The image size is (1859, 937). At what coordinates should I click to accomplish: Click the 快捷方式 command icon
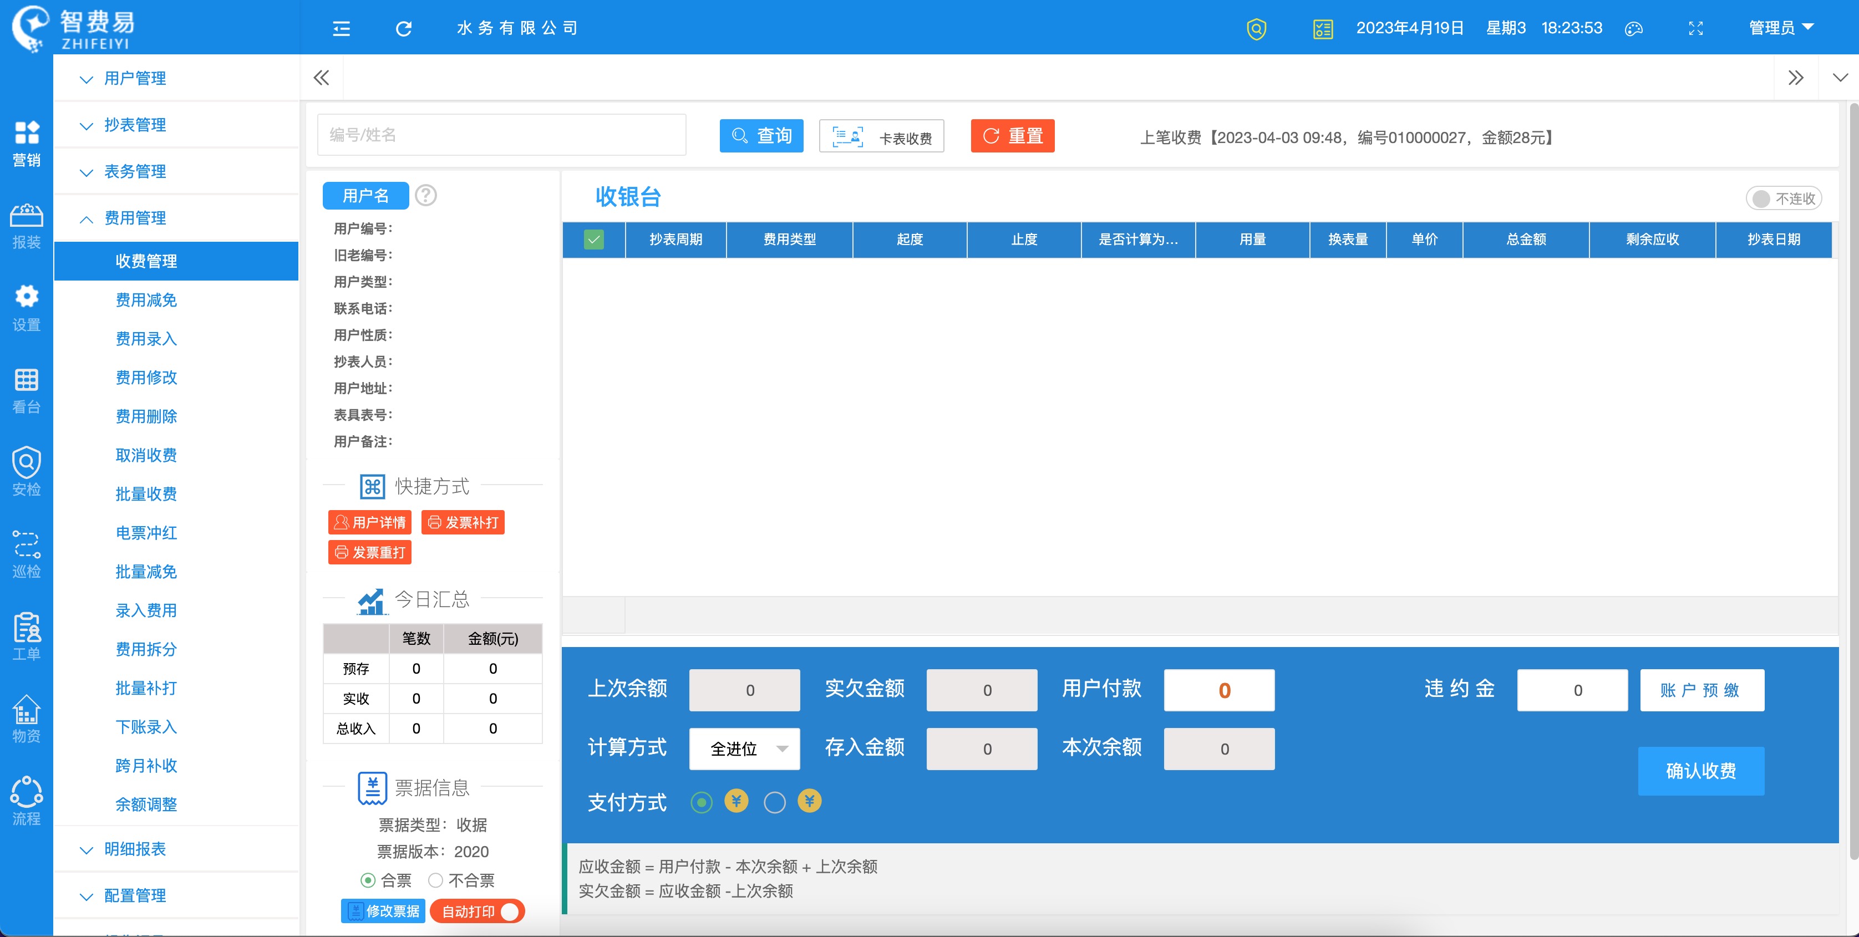click(x=372, y=487)
